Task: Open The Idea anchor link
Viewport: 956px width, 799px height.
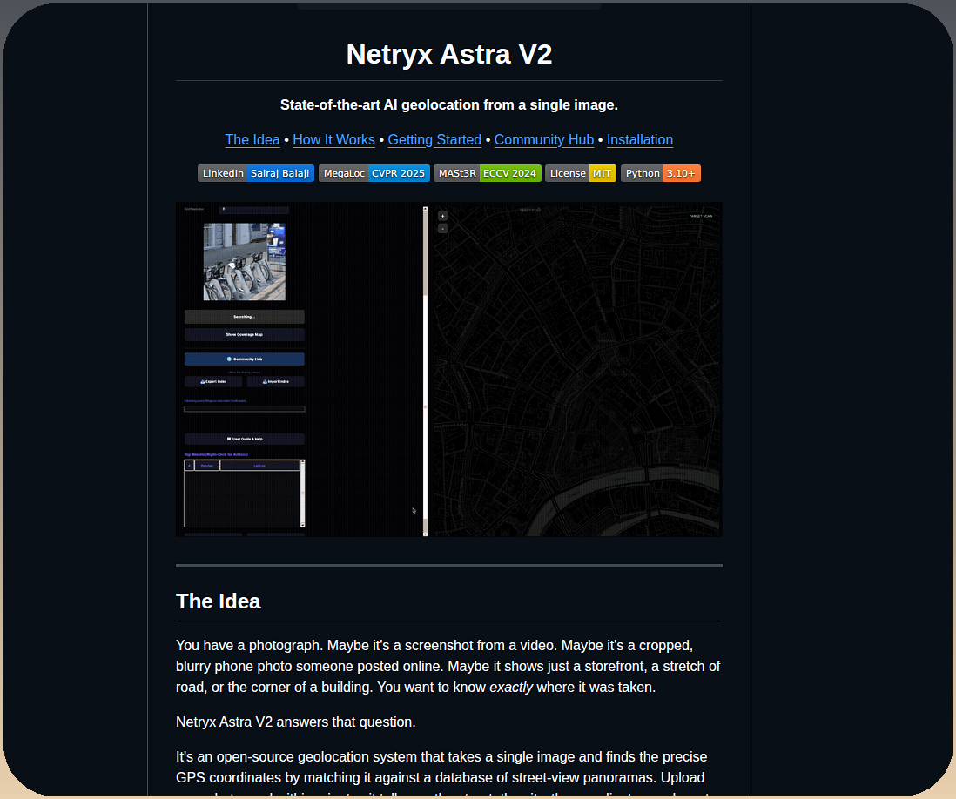Action: (252, 139)
